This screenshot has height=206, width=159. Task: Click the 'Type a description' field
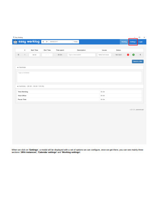(x=82, y=55)
